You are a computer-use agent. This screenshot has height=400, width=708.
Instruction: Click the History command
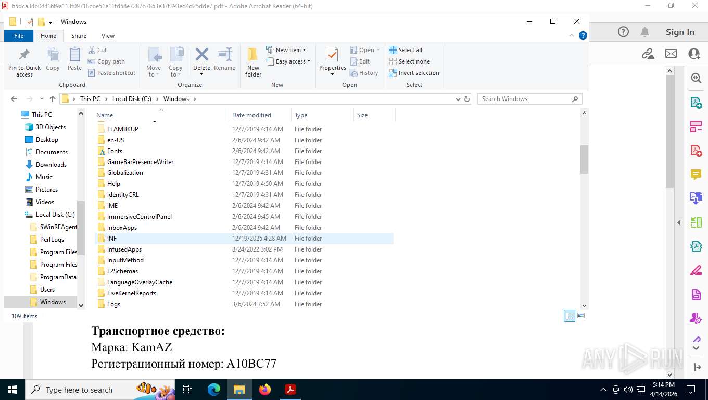(364, 73)
